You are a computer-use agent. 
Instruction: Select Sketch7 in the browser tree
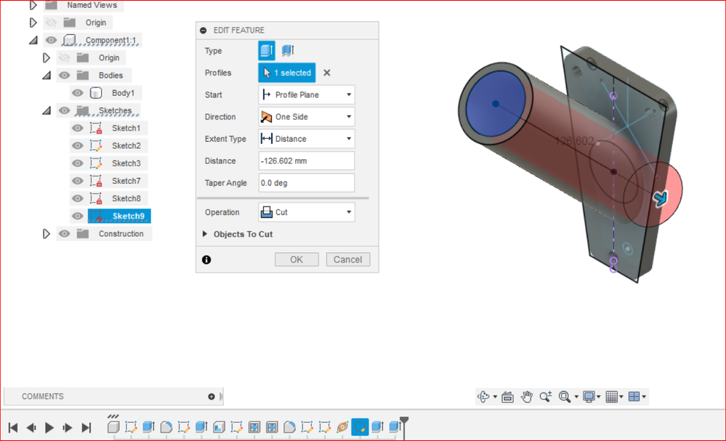point(126,181)
